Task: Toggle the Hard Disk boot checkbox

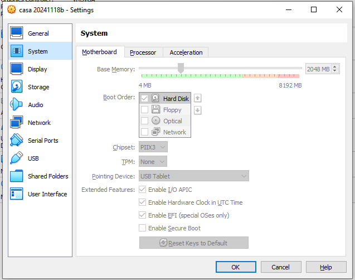Action: coord(144,98)
